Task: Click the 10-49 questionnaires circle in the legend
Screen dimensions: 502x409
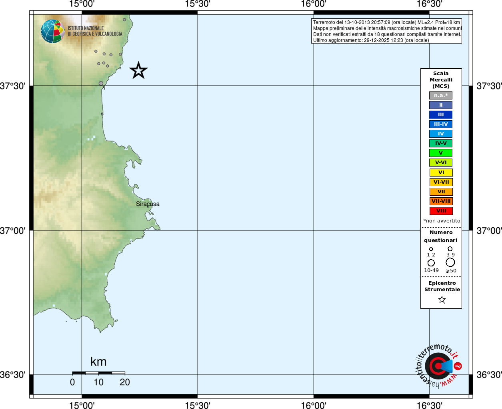Action: (x=431, y=263)
